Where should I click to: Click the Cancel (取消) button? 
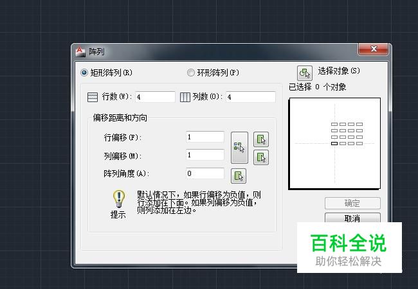[352, 218]
